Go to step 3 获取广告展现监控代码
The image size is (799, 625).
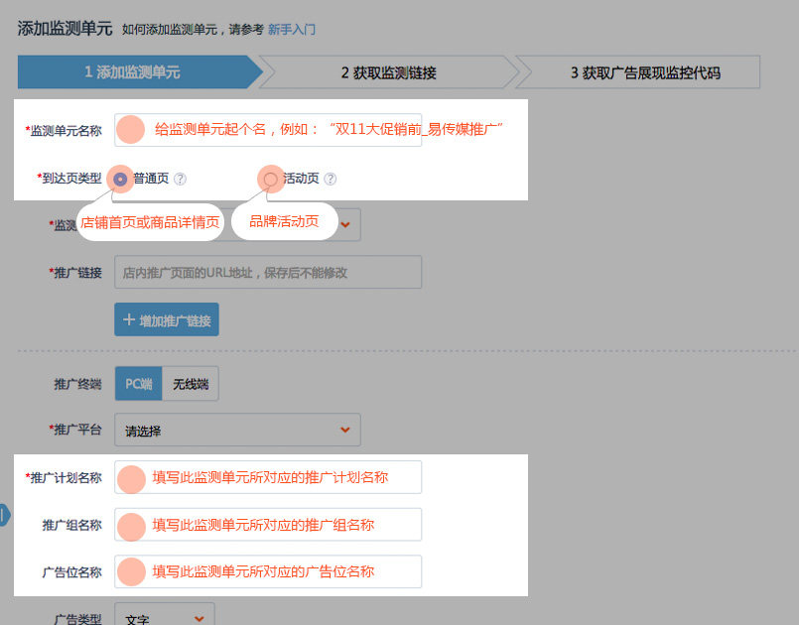(644, 72)
